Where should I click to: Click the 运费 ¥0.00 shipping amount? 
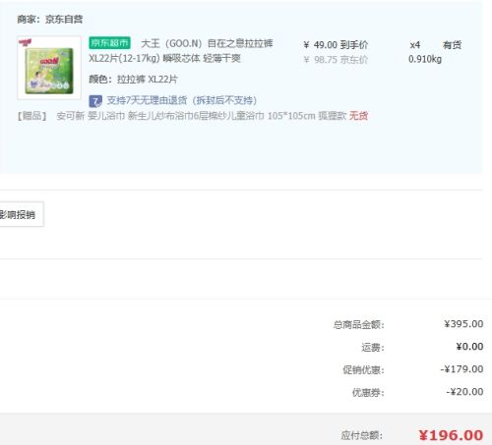(x=469, y=347)
